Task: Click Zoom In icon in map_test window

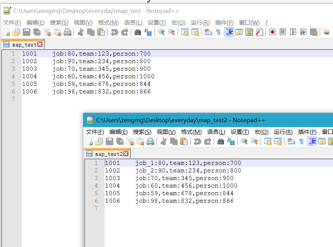Action: pyautogui.click(x=161, y=32)
